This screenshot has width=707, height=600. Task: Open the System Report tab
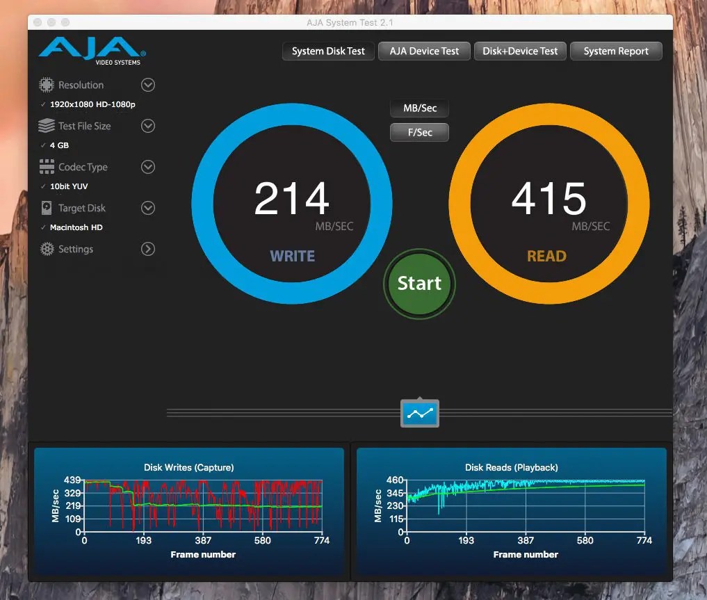pos(617,51)
